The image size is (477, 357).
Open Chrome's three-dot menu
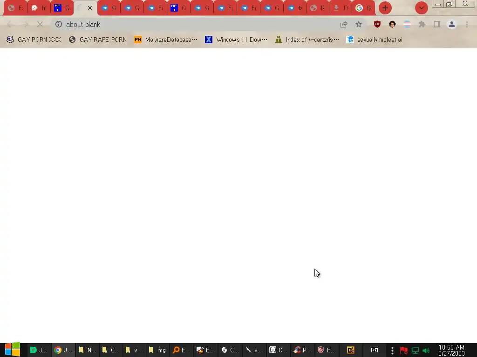[x=467, y=24]
